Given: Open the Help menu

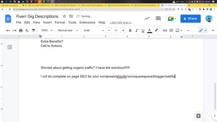Looking at the screenshot, I should [x=102, y=22].
